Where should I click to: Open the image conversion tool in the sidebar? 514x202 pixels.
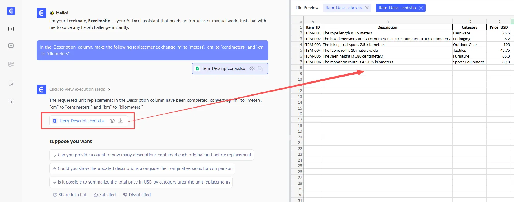coord(11,64)
